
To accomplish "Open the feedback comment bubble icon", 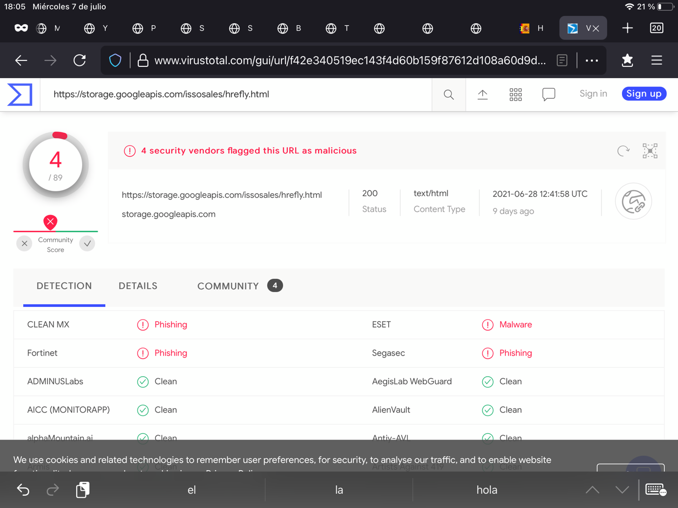I will [x=549, y=94].
